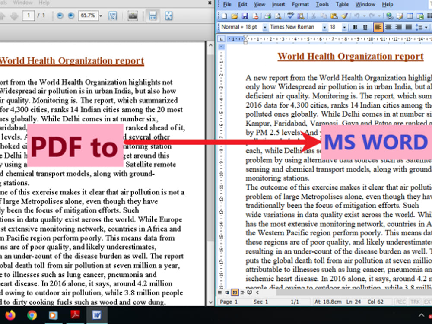Click the Permission icon in Word toolbar
Screen dimensions: 432x324
click(255, 16)
